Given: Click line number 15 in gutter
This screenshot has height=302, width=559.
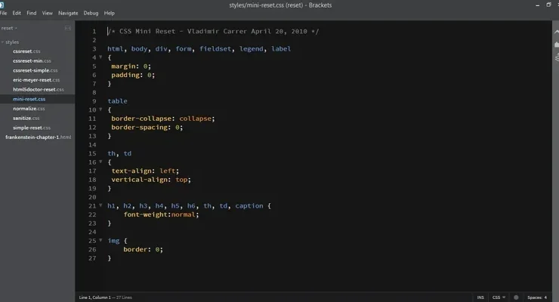Looking at the screenshot, I should (92, 153).
